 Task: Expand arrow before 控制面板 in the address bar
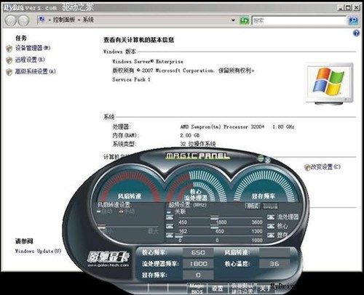click(x=50, y=20)
